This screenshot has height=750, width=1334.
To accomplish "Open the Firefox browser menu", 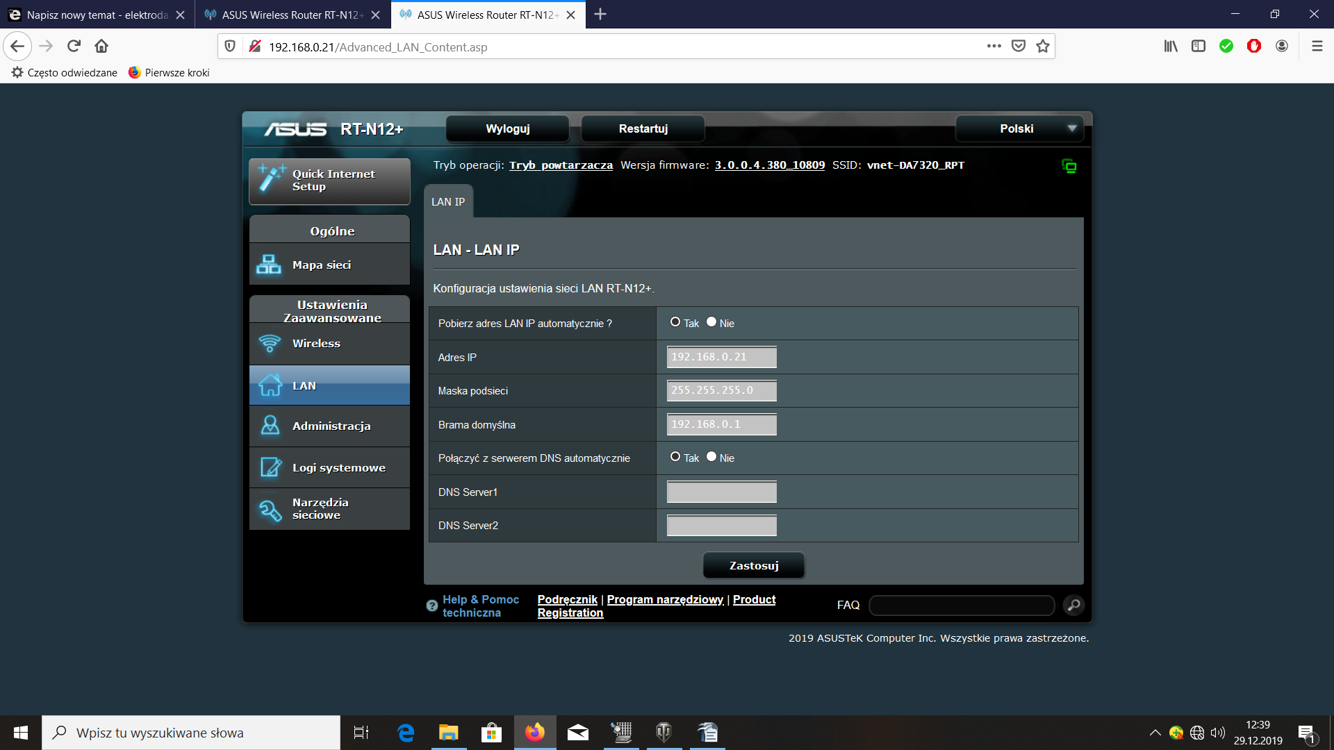I will (1317, 46).
